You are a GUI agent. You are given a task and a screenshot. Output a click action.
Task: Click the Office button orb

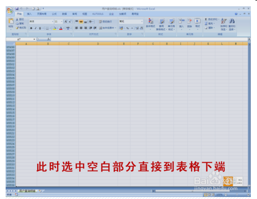[10, 11]
